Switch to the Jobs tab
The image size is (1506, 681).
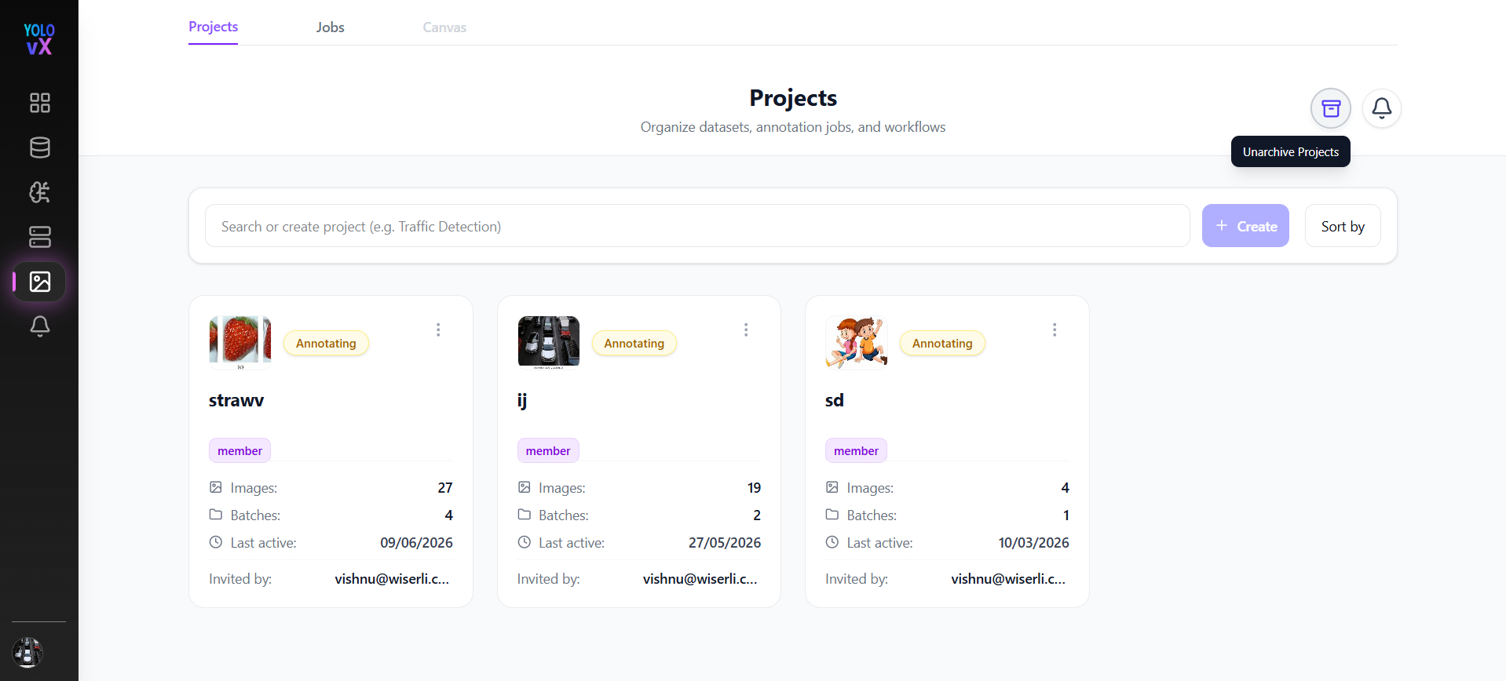click(x=331, y=27)
